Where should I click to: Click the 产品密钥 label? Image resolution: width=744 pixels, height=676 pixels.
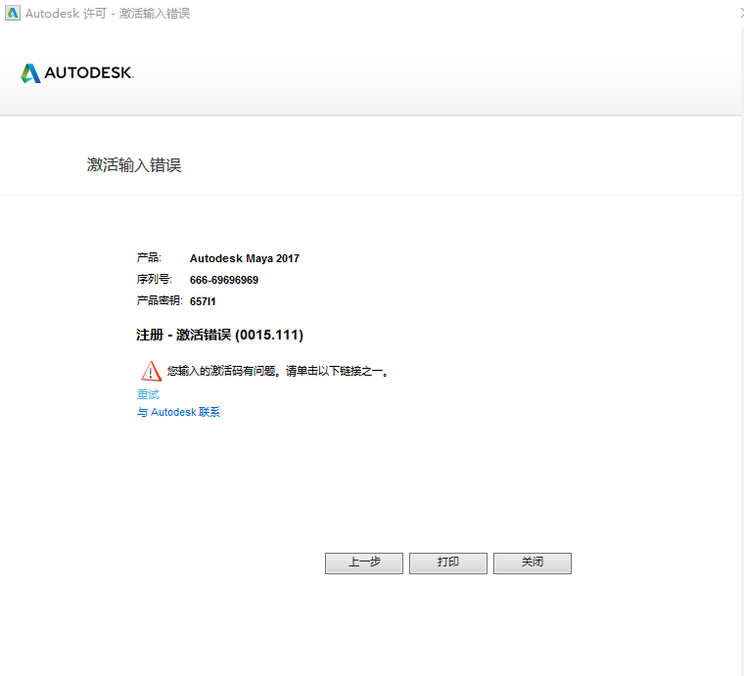click(160, 300)
